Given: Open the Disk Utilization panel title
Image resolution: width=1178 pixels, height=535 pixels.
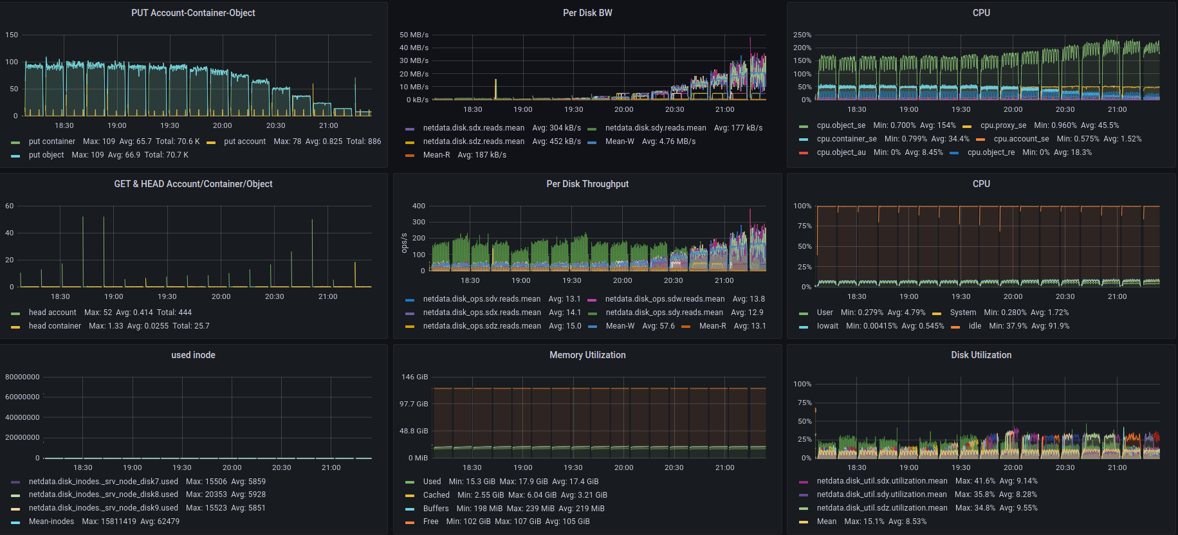Looking at the screenshot, I should pyautogui.click(x=981, y=355).
